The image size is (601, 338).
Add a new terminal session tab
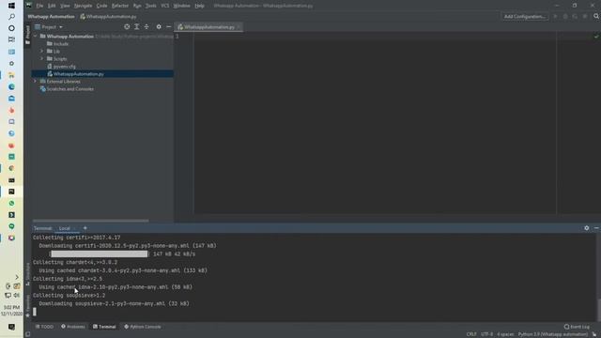85,228
